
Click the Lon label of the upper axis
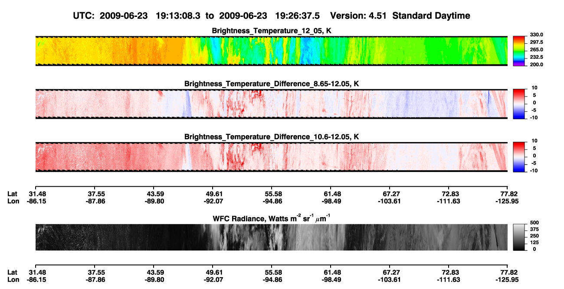(x=13, y=201)
